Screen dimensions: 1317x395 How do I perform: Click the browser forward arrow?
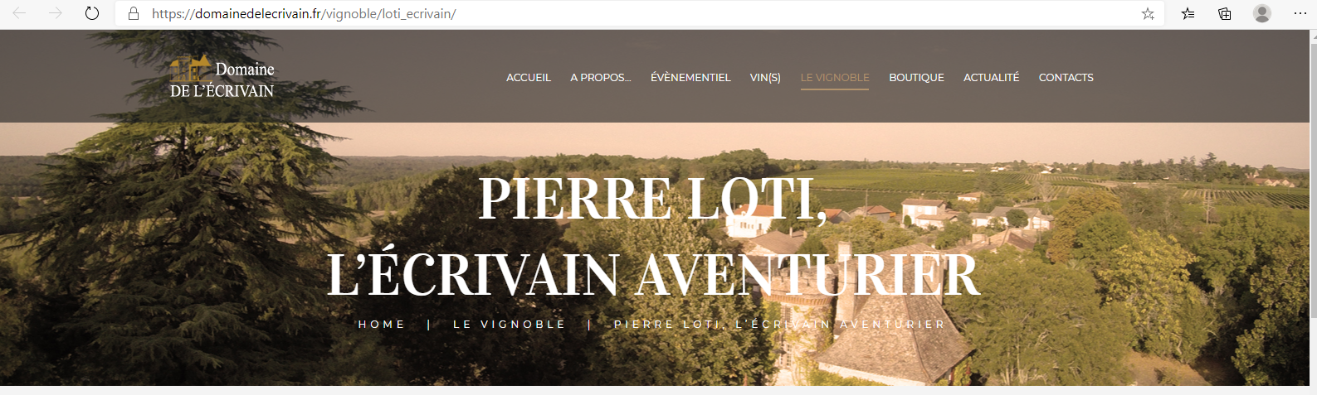click(56, 13)
